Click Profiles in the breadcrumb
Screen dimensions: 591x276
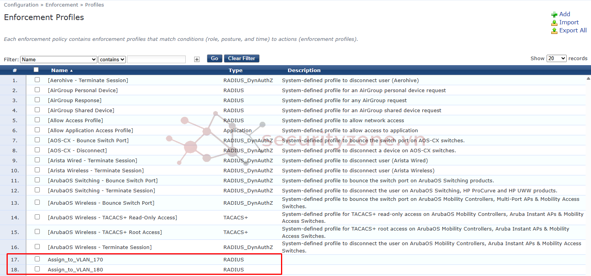click(95, 5)
